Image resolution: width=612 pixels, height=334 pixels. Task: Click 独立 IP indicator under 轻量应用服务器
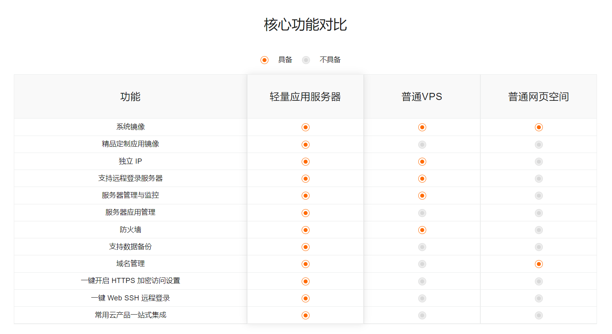[x=306, y=162]
